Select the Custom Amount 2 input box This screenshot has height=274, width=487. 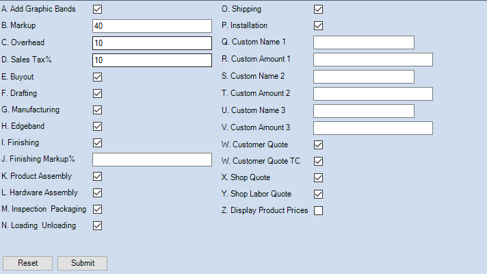coord(373,93)
